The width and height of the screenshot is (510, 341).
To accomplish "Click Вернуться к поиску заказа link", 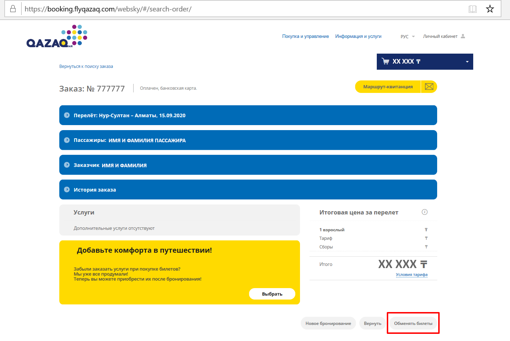I will [86, 66].
